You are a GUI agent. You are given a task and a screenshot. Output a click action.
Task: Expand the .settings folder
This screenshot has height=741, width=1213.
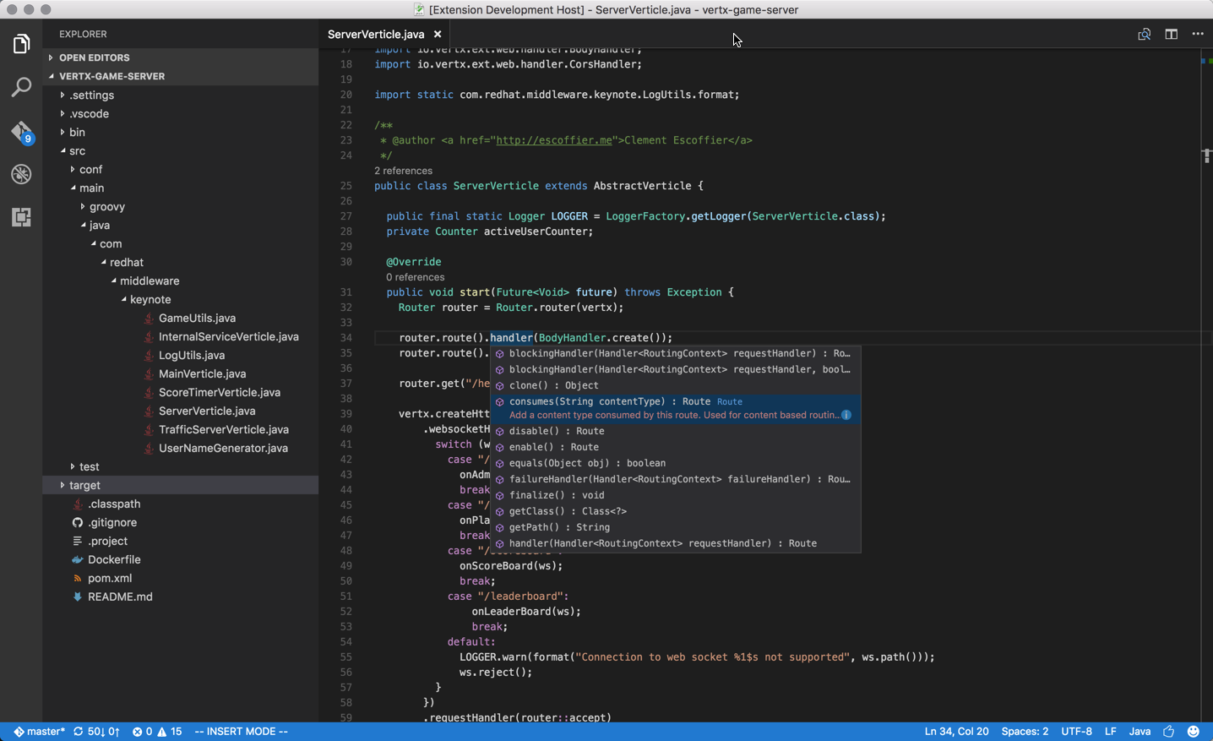point(91,95)
